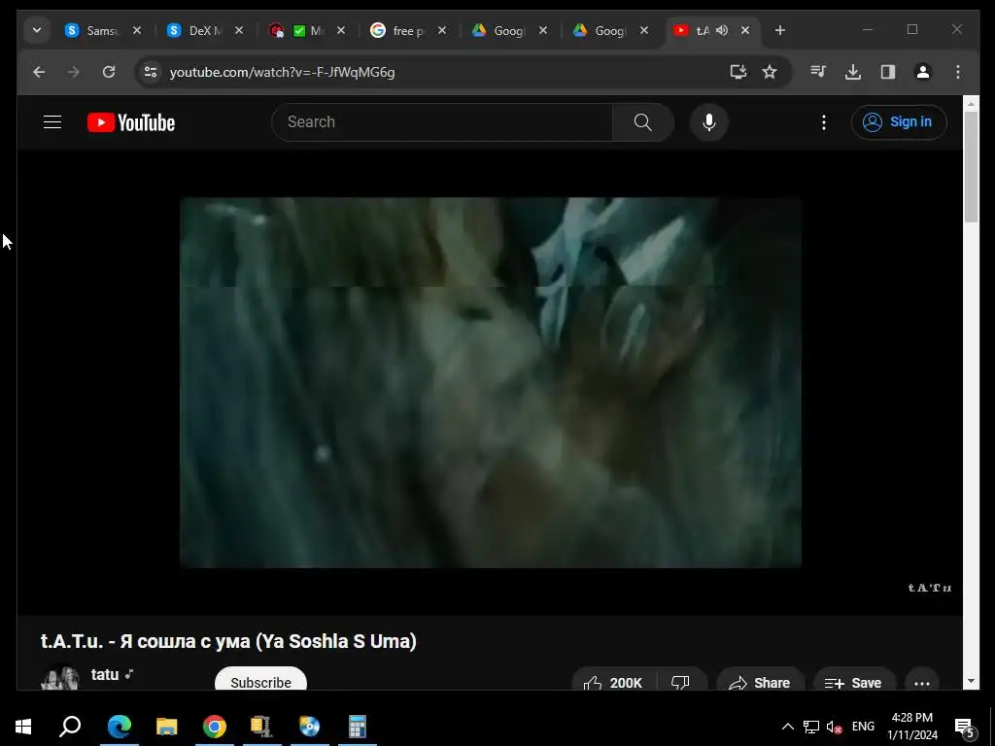Click the search magnifier button
Image resolution: width=995 pixels, height=746 pixels.
coord(643,121)
